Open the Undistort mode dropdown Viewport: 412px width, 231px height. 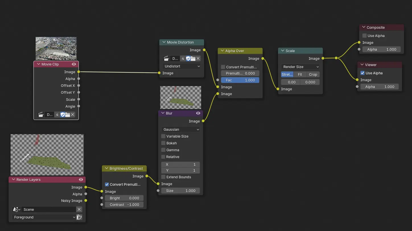point(182,66)
